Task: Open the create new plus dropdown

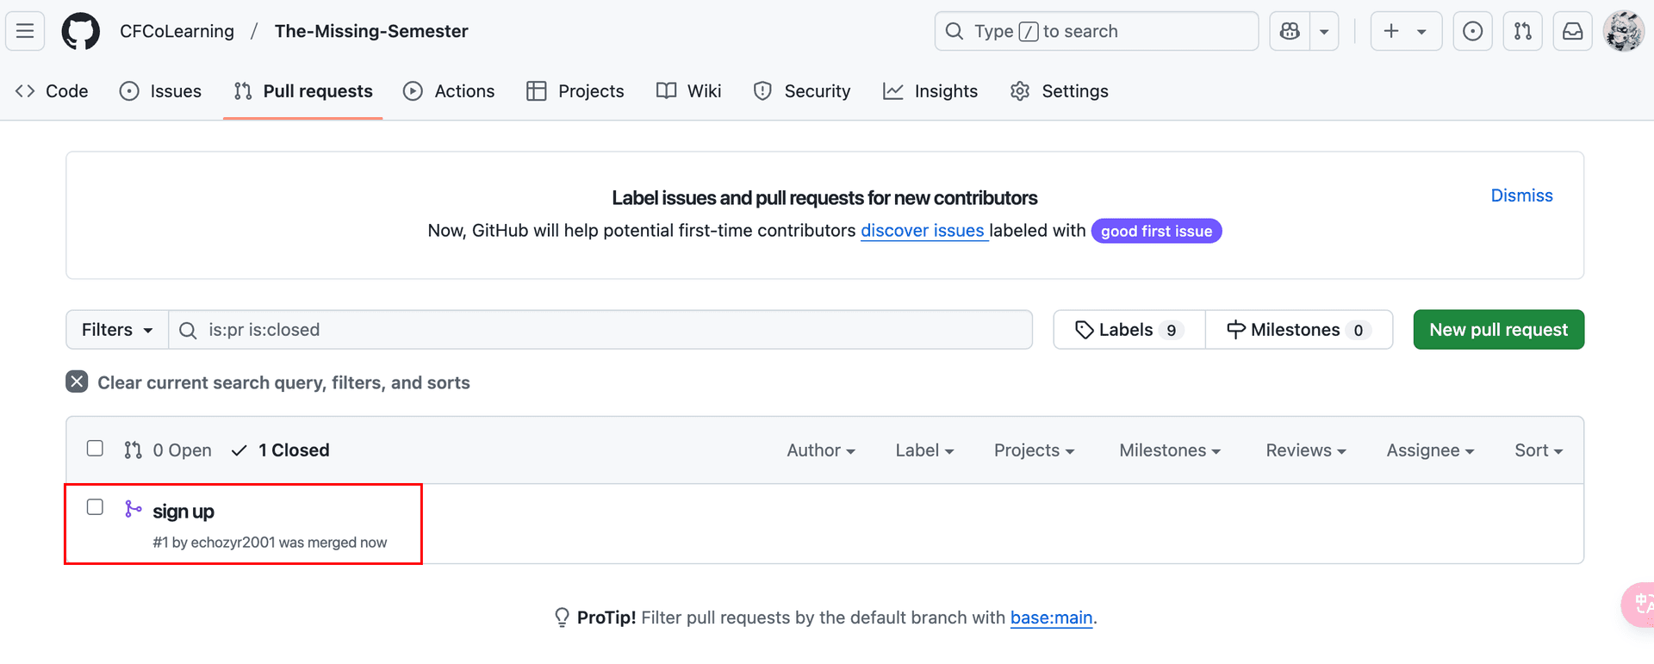Action: pos(1405,31)
